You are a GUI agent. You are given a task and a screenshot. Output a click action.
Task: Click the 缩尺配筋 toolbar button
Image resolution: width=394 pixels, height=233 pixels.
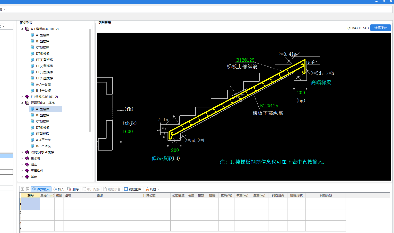pyautogui.click(x=91, y=189)
